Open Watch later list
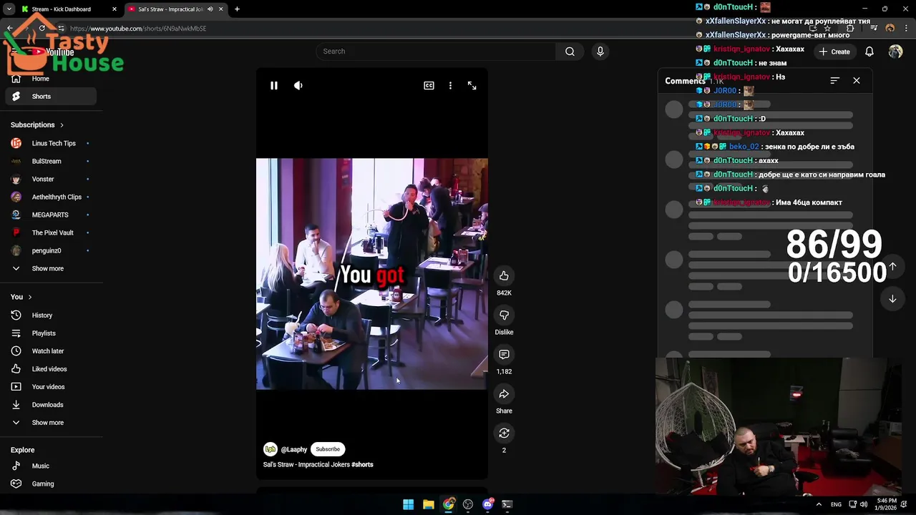 pyautogui.click(x=51, y=351)
